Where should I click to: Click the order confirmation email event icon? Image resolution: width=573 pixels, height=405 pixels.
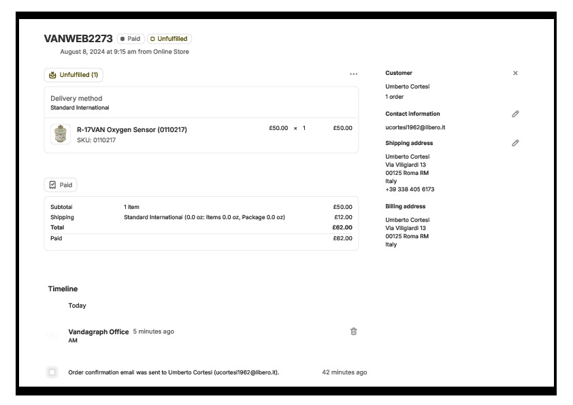point(52,372)
